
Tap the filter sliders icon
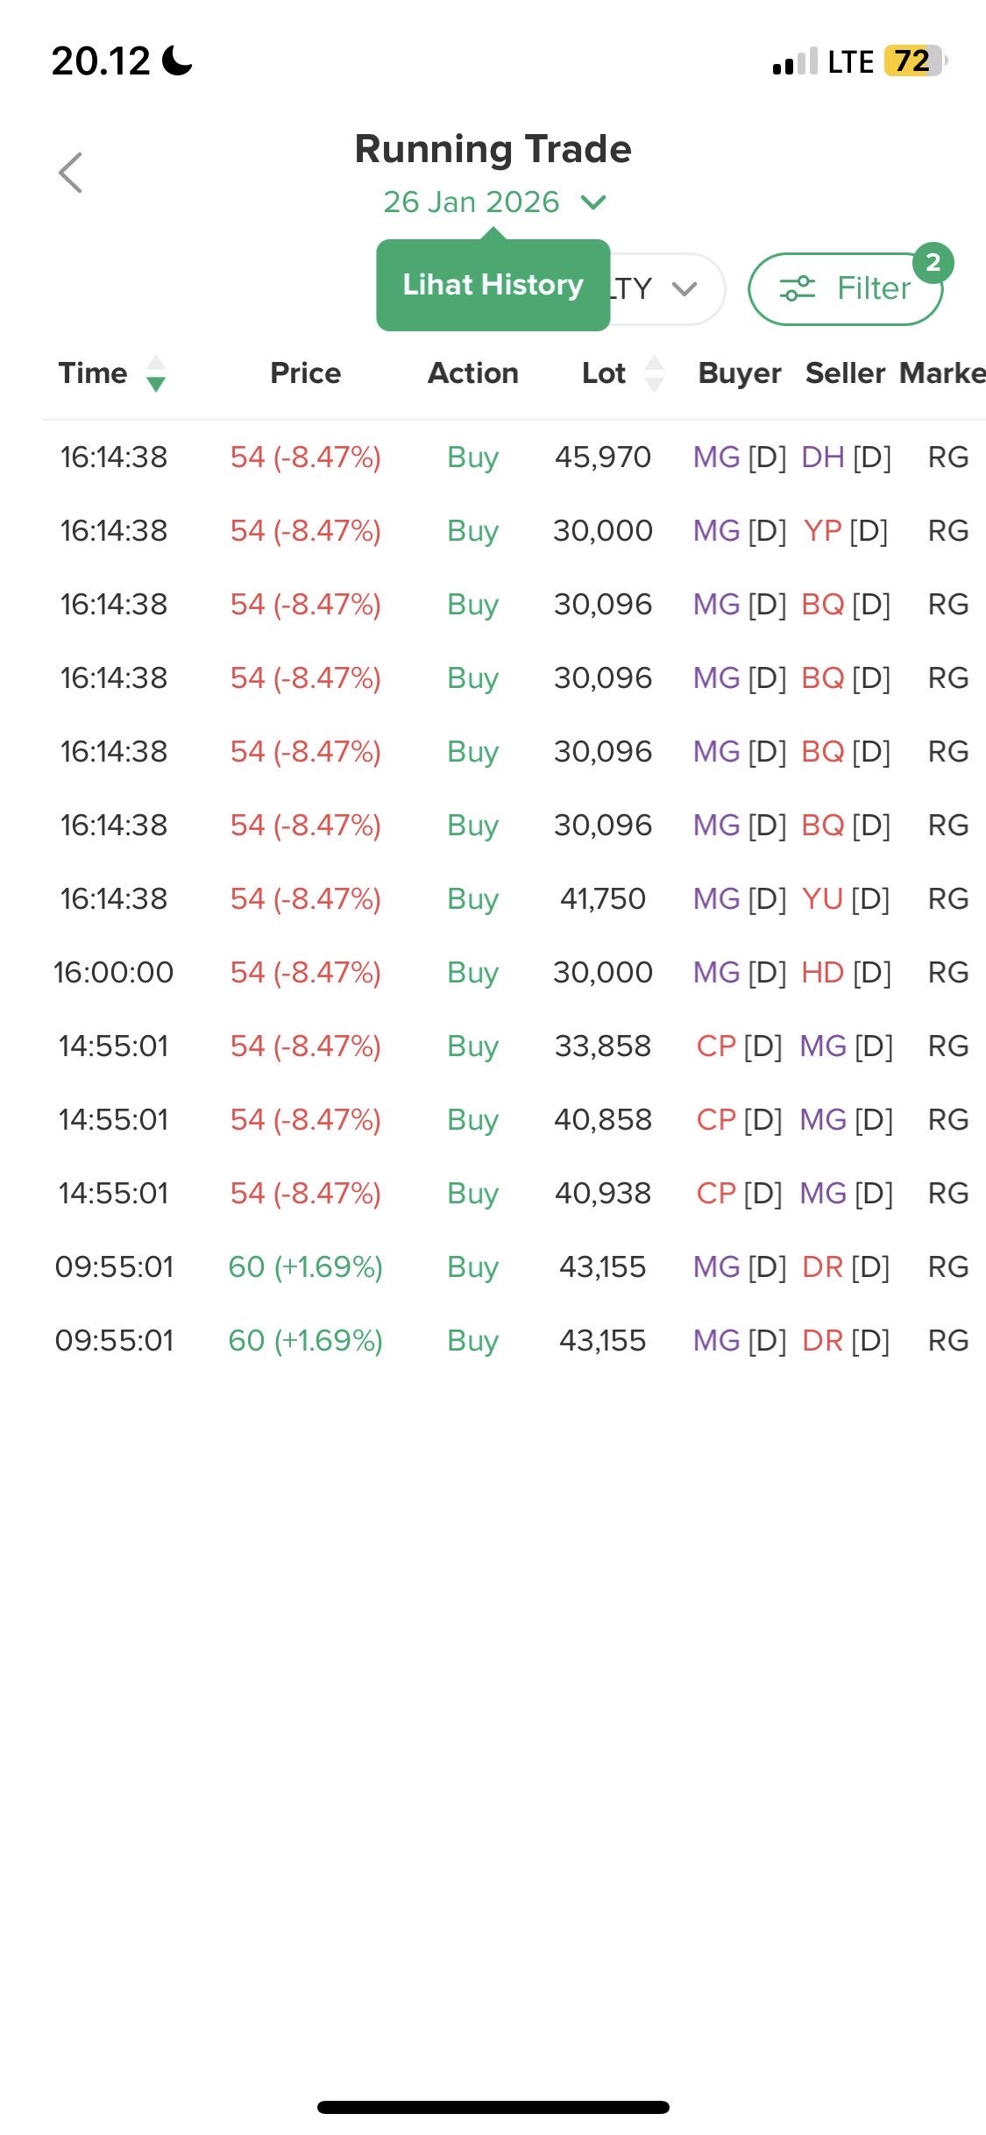[797, 288]
